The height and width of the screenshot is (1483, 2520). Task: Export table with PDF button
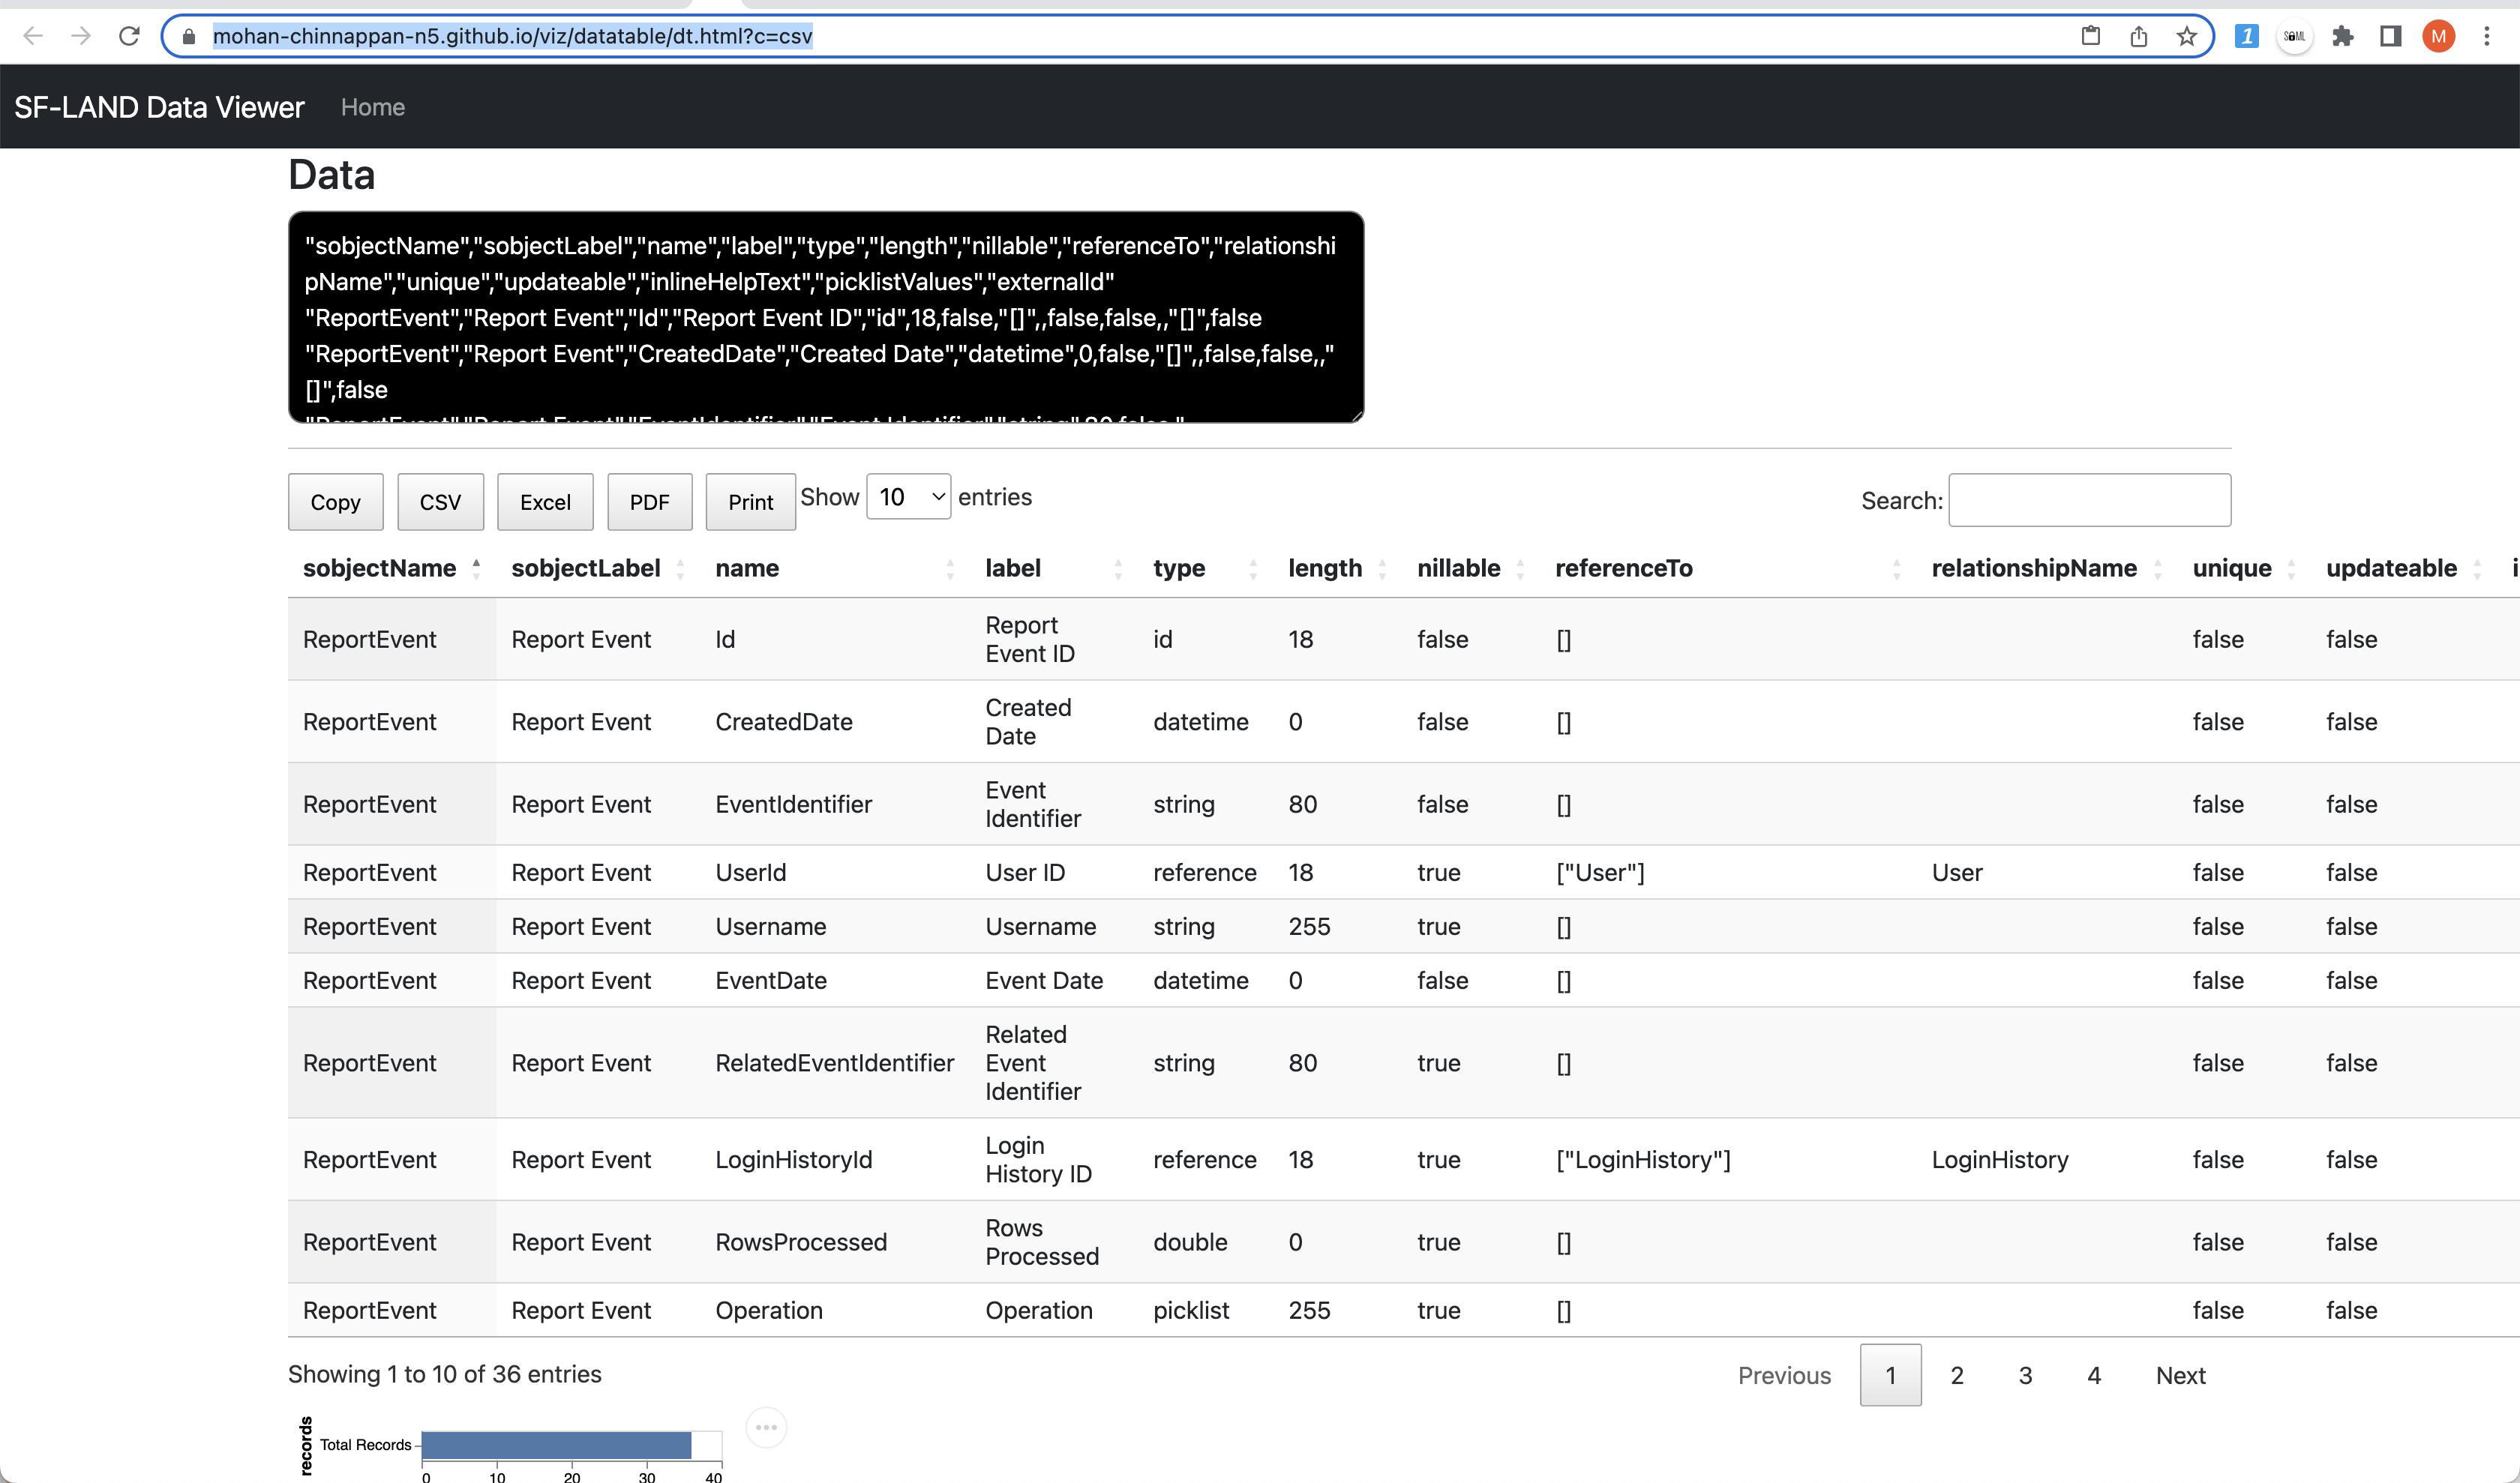(x=649, y=502)
